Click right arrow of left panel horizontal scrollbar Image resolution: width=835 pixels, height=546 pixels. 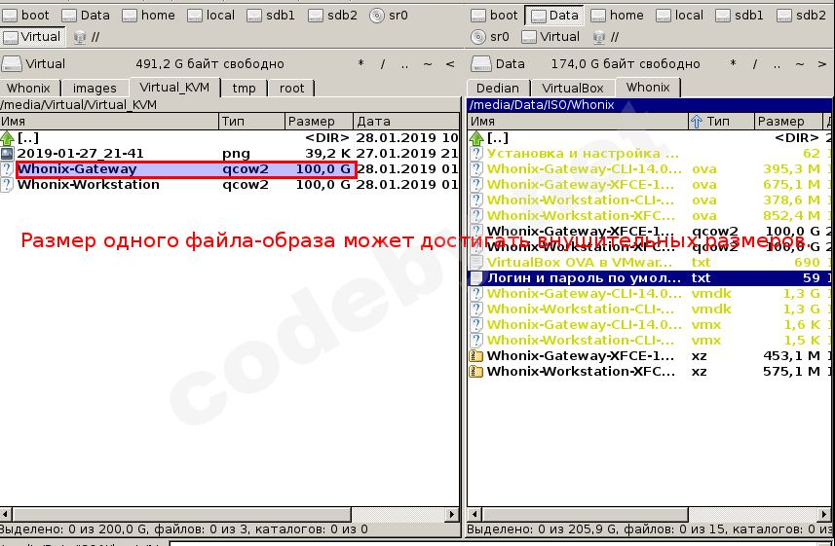pos(451,514)
